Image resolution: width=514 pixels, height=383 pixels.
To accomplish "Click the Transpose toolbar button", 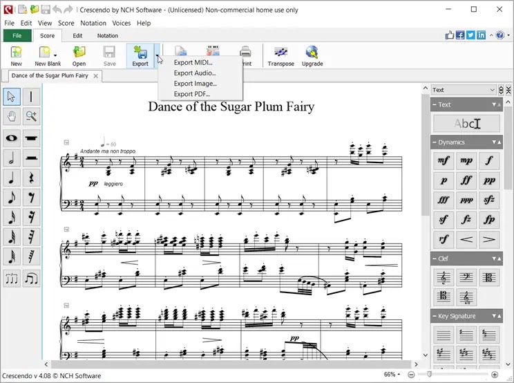I will [280, 56].
